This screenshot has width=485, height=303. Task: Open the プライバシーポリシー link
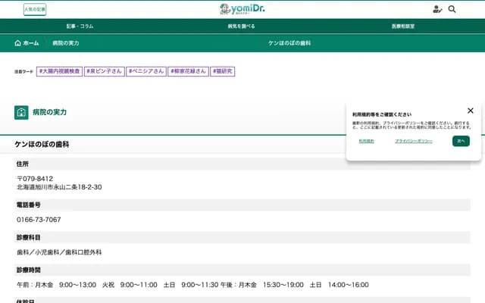pyautogui.click(x=414, y=141)
